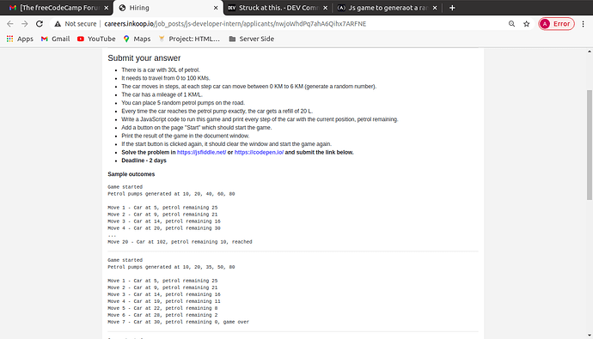Open a new tab with the plus button
The image size is (593, 339).
(x=452, y=8)
